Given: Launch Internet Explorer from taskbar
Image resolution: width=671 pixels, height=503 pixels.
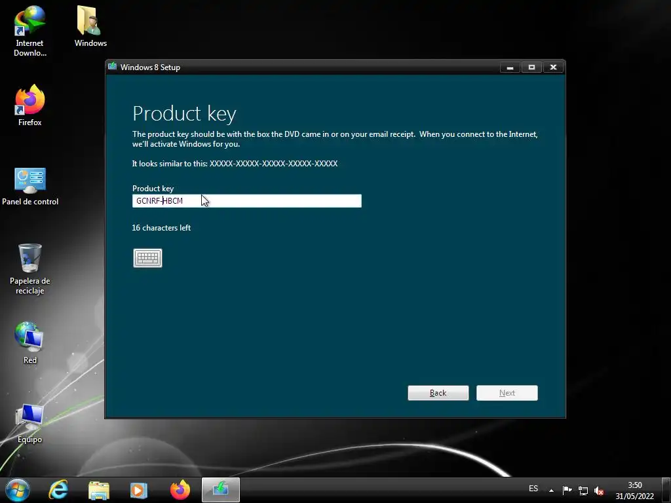Looking at the screenshot, I should coord(58,490).
